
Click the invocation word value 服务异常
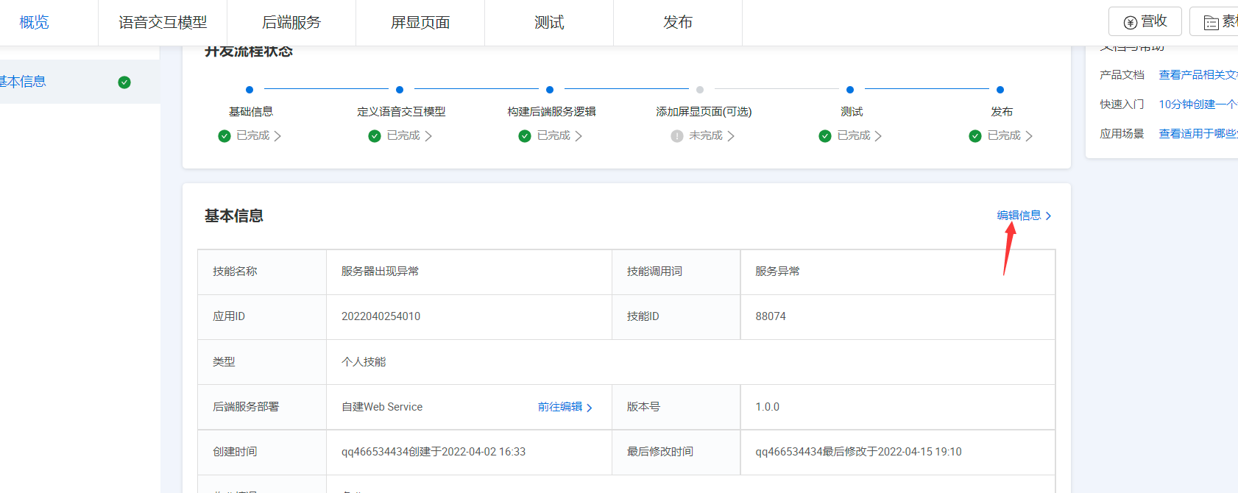[777, 272]
